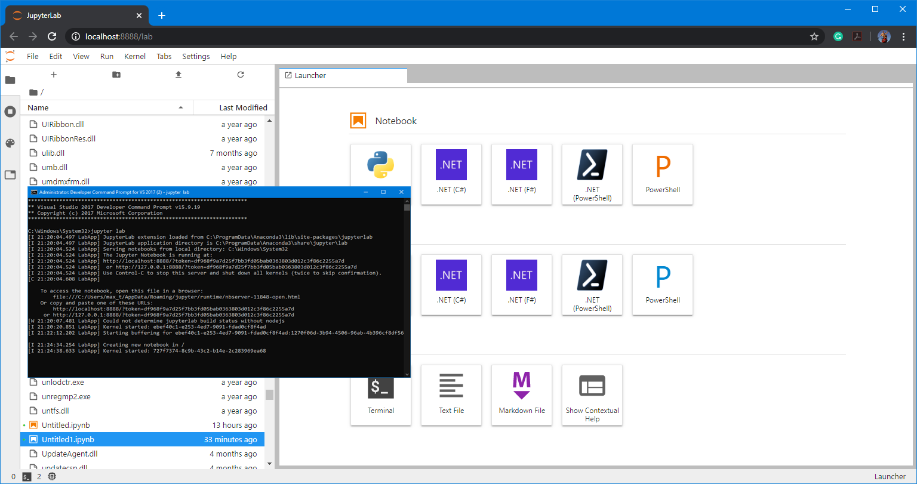Viewport: 917px width, 484px height.
Task: Sort files by the Name column header
Action: click(107, 107)
